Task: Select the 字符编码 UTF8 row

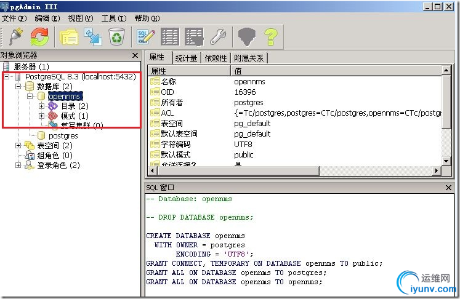Action: [x=295, y=144]
